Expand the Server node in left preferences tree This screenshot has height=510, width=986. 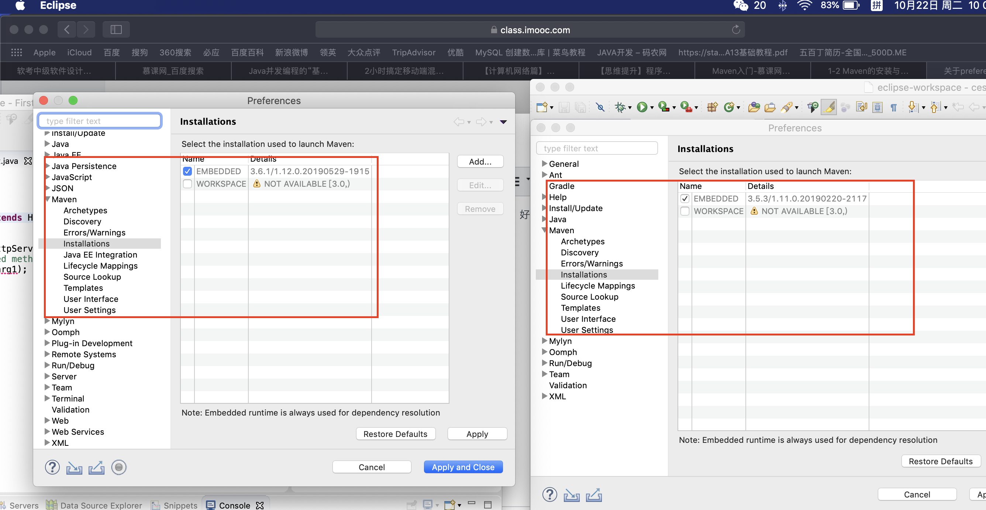48,376
